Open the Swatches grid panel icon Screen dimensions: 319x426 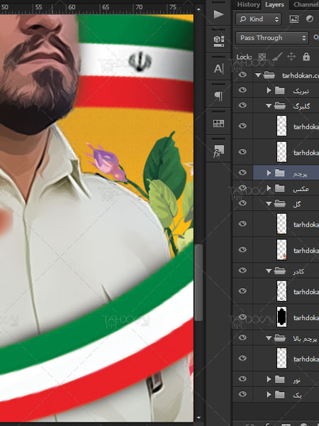218,124
